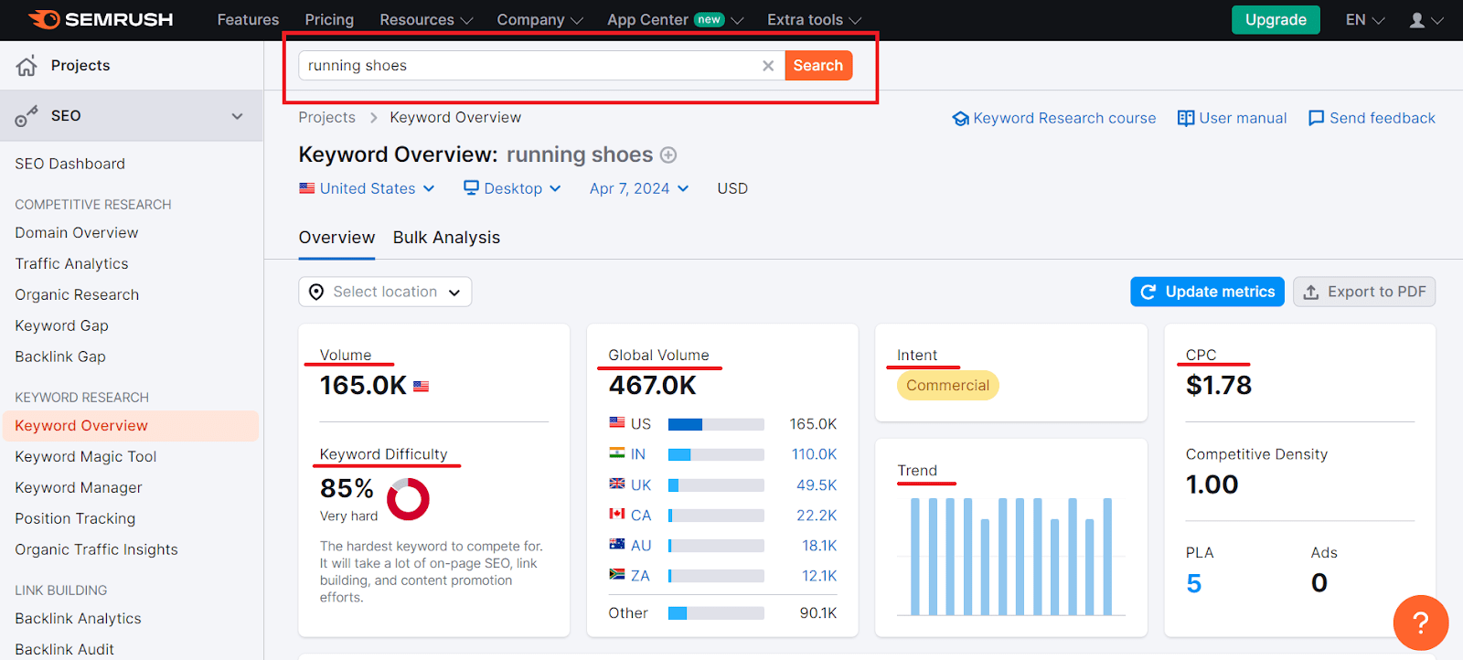Open Organic Research in sidebar
This screenshot has height=660, width=1463.
(x=77, y=295)
